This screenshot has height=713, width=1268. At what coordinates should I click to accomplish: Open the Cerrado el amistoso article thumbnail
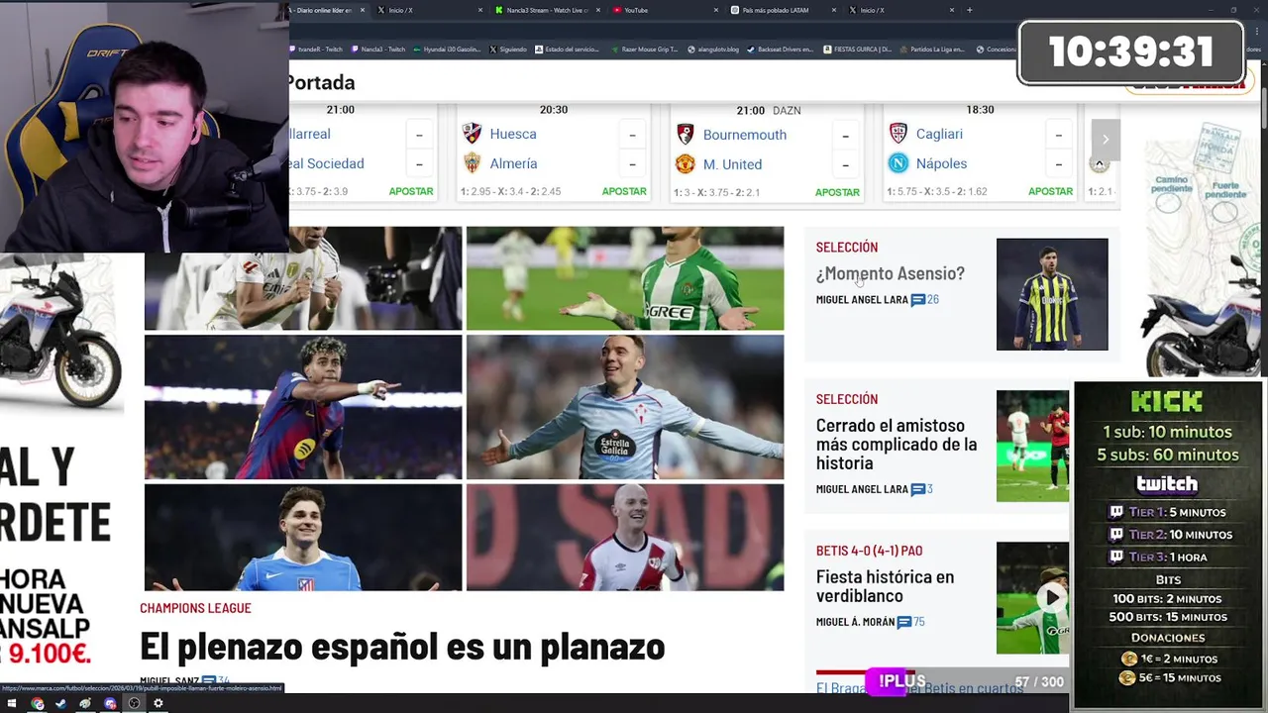coord(1033,446)
